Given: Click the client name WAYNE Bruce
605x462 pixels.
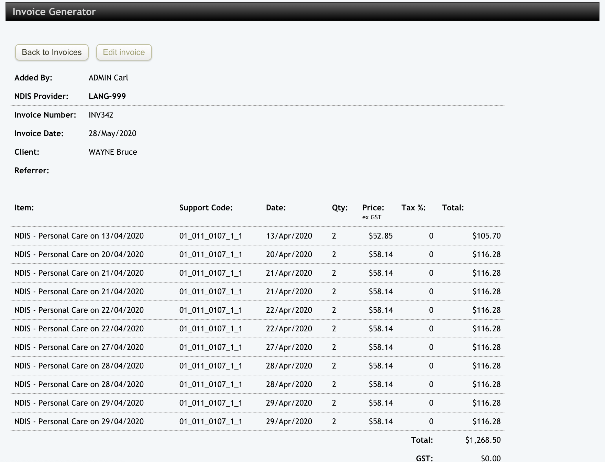Looking at the screenshot, I should point(113,152).
